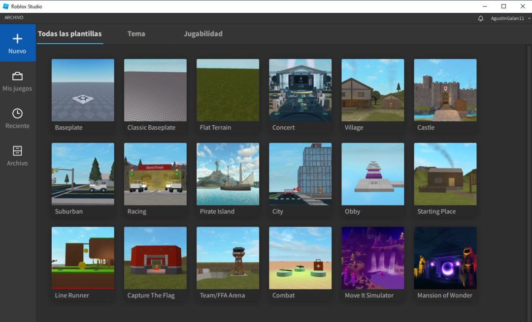Select the Move It Simulator template

(372, 258)
